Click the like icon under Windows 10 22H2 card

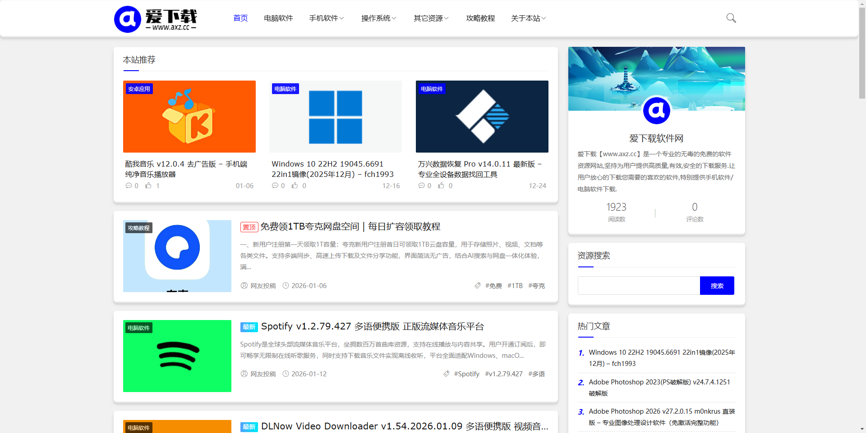[x=295, y=185]
